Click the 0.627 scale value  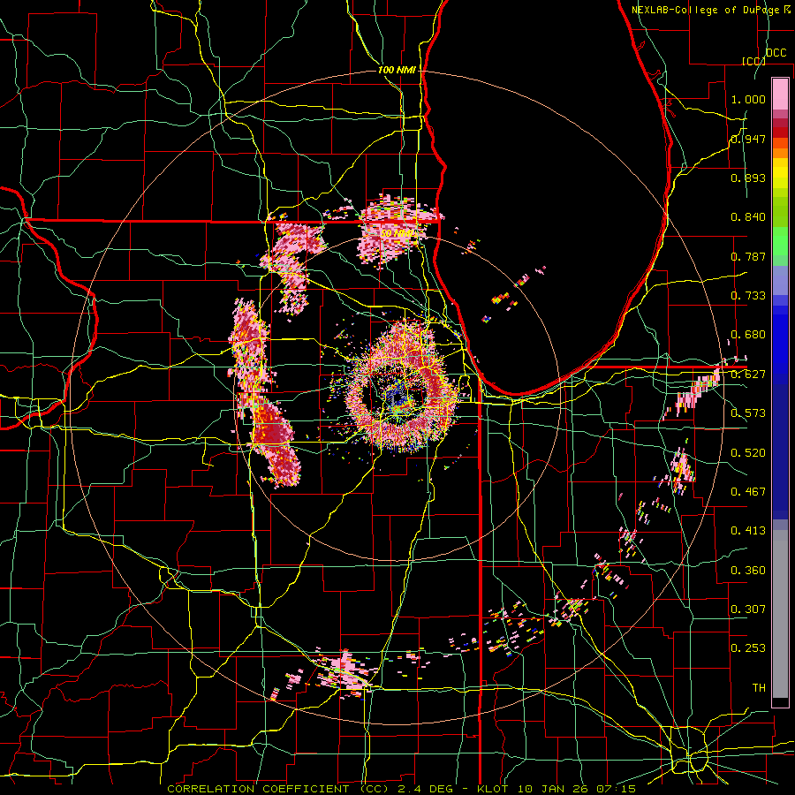tap(748, 375)
